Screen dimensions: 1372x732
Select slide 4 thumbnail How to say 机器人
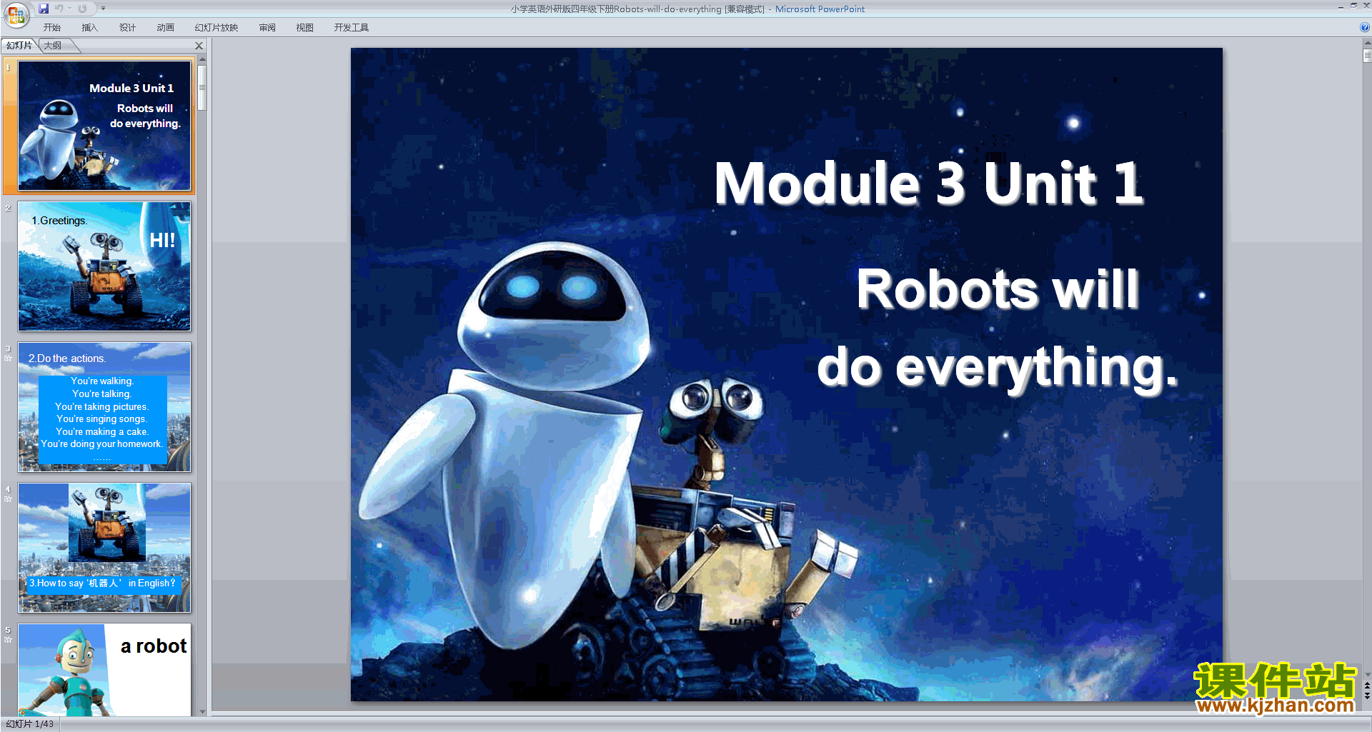click(104, 548)
